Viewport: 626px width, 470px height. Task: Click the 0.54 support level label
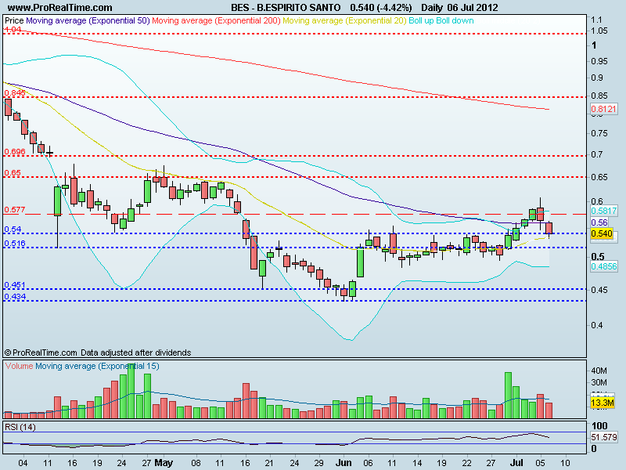coord(13,229)
